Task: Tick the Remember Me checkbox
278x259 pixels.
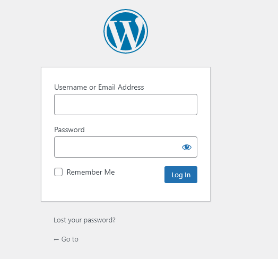Action: [58, 172]
